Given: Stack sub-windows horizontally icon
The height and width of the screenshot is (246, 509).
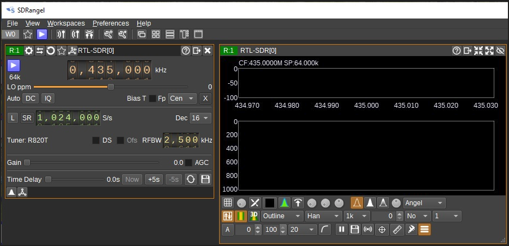Looking at the screenshot, I should [184, 34].
